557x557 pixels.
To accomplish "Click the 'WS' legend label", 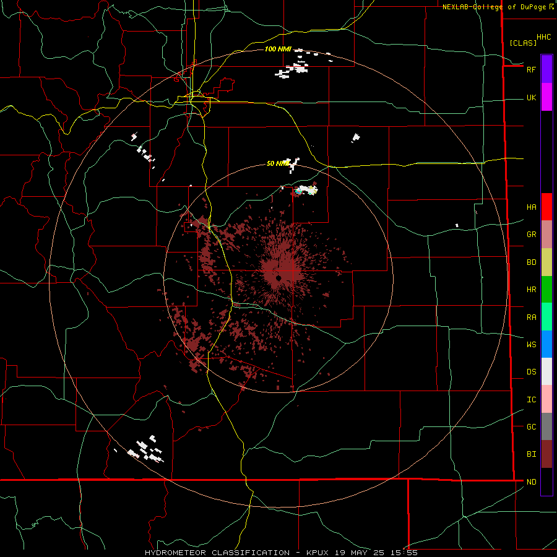I will 531,345.
